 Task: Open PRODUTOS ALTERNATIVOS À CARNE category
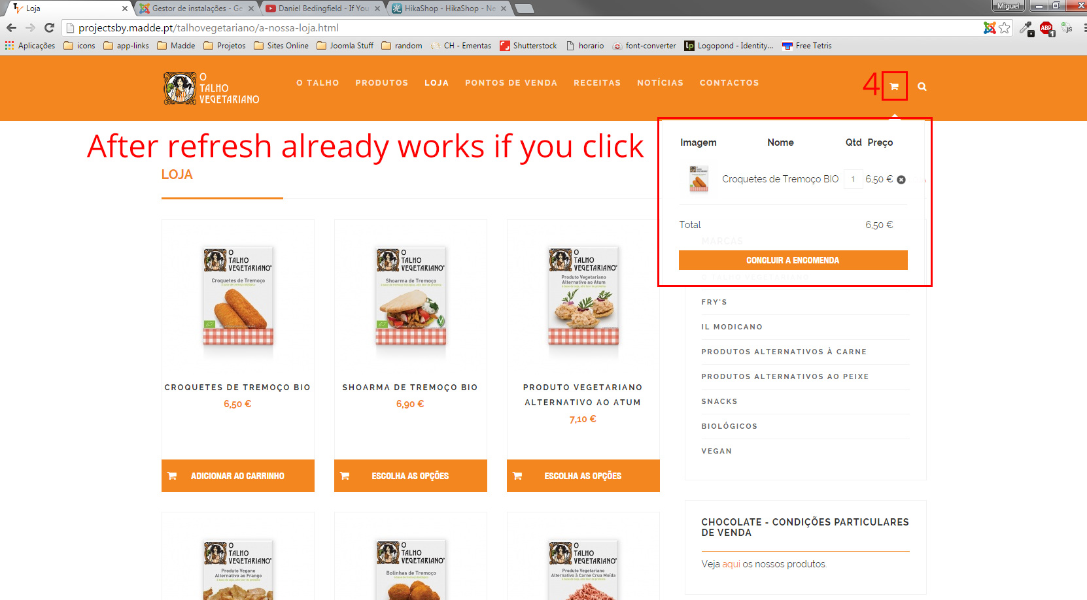tap(784, 352)
